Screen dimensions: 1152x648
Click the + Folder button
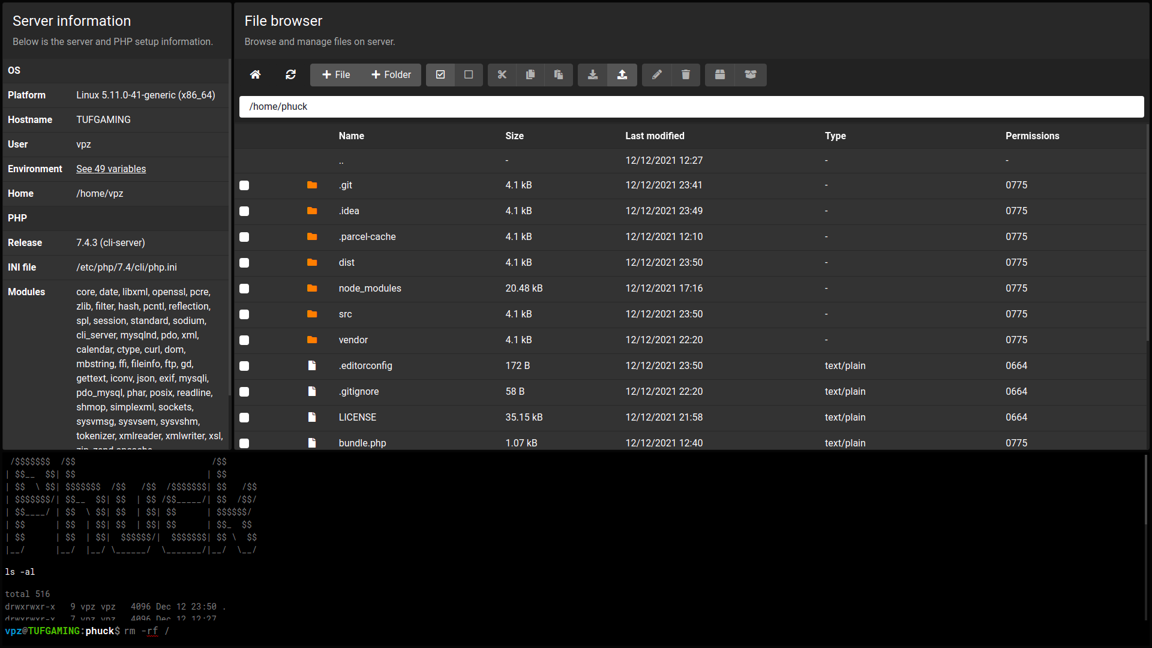(391, 74)
